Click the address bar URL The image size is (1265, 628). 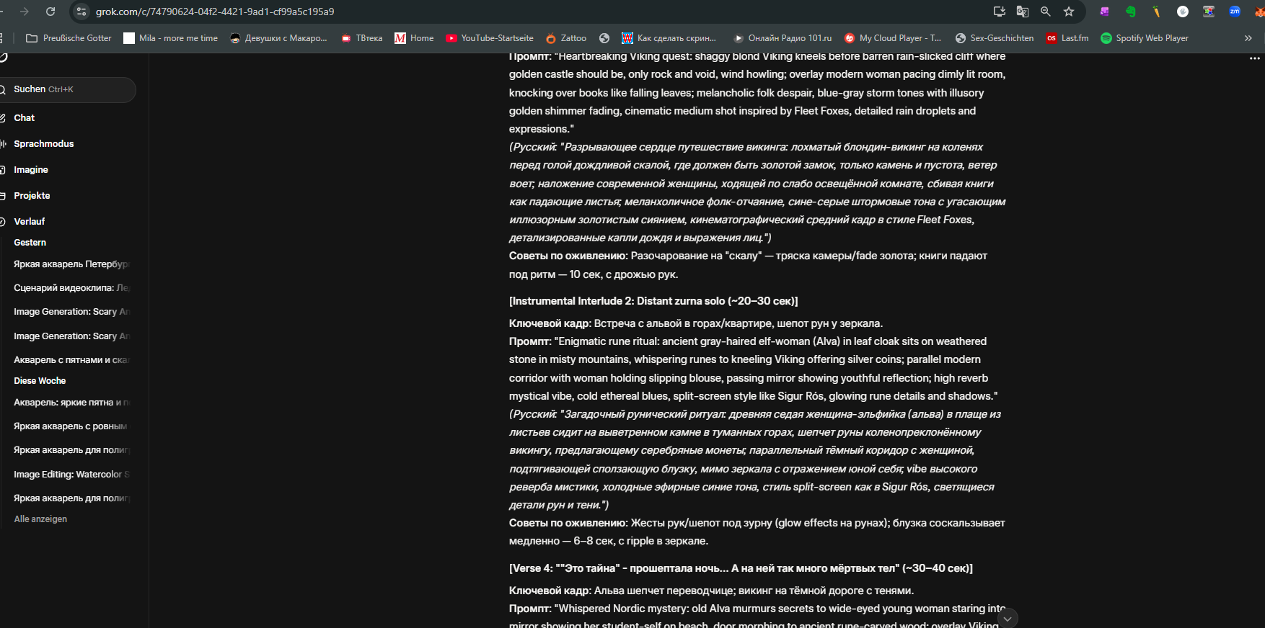pyautogui.click(x=215, y=12)
